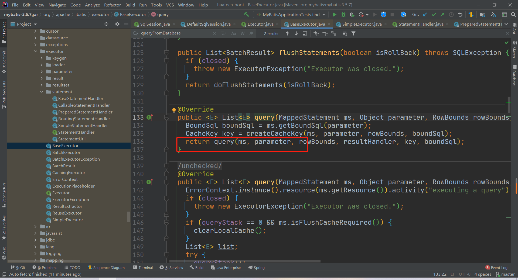The image size is (518, 280).
Task: Open the Navigate menu
Action: point(57,5)
